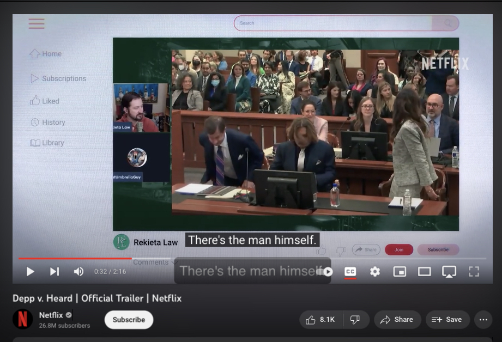Switch to the miniplayer
This screenshot has width=502, height=342.
tap(400, 272)
